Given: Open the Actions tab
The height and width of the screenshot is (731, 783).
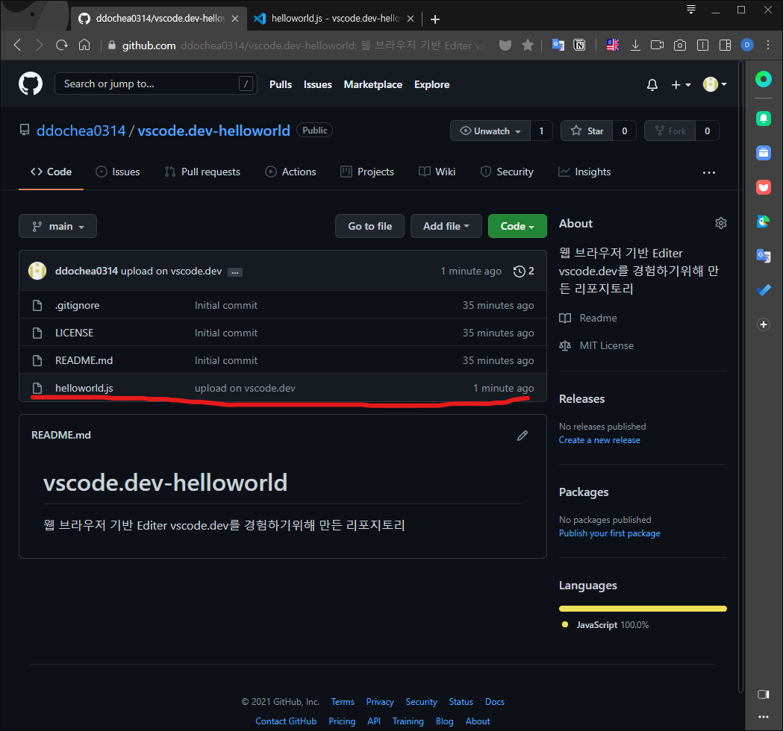Looking at the screenshot, I should tap(290, 172).
